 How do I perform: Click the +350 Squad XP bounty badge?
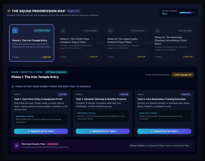coord(183,75)
